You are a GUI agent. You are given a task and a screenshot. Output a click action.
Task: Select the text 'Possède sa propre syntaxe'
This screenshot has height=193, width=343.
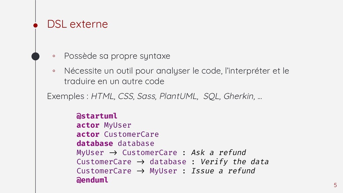[117, 56]
